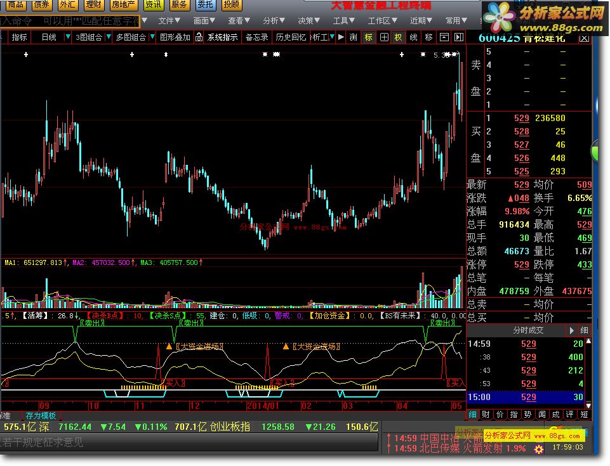Click the command input field
610x466 pixels.
click(x=69, y=20)
